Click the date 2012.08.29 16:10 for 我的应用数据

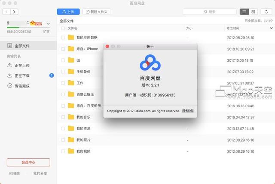tap(241, 38)
